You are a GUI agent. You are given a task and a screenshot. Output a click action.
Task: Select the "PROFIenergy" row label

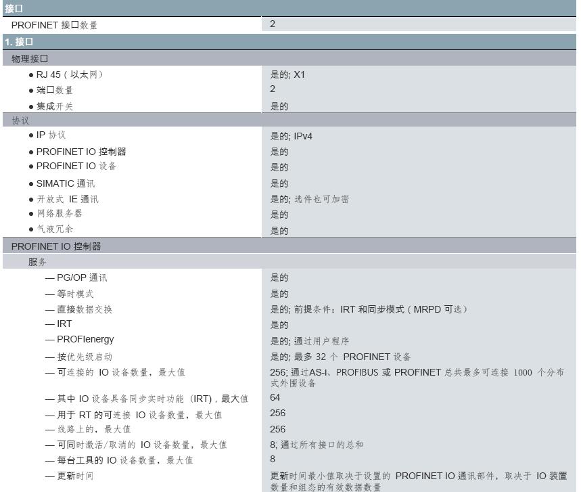(85, 339)
